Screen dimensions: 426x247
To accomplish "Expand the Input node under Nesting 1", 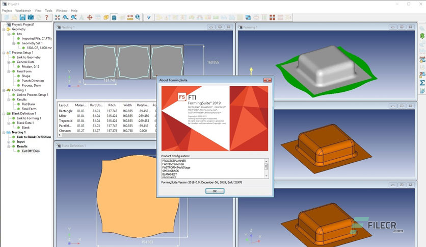I will pyautogui.click(x=9, y=142).
